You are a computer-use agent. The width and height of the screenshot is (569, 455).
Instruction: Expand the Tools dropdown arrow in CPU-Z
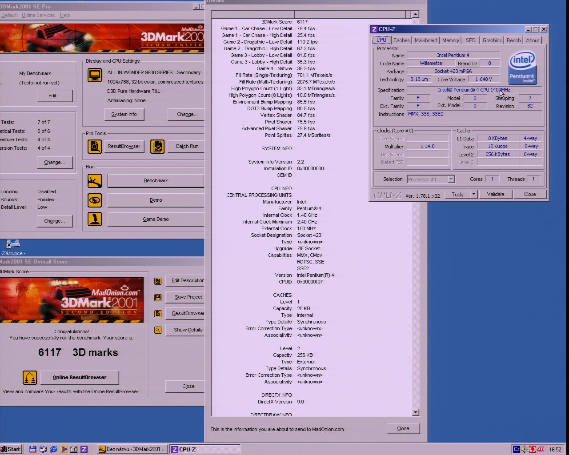point(473,194)
